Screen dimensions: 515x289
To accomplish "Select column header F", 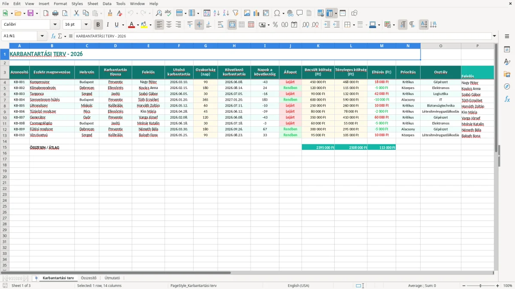I will click(x=179, y=46).
